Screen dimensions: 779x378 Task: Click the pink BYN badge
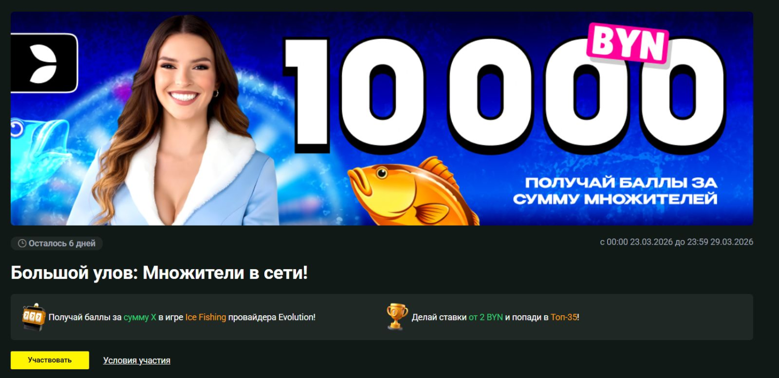point(627,45)
